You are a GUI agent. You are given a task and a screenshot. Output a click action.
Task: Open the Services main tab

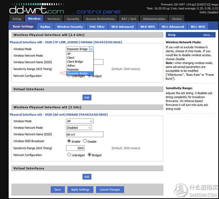[x=54, y=19]
